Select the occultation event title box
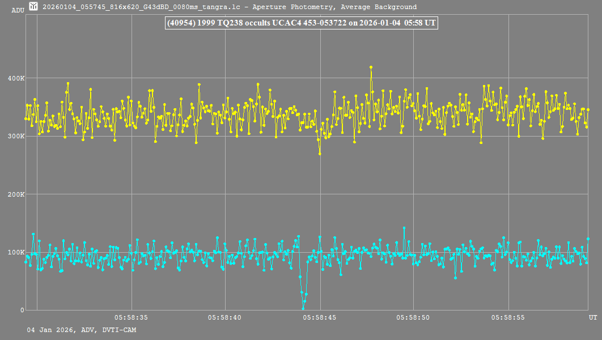This screenshot has height=340, width=602. coord(300,23)
